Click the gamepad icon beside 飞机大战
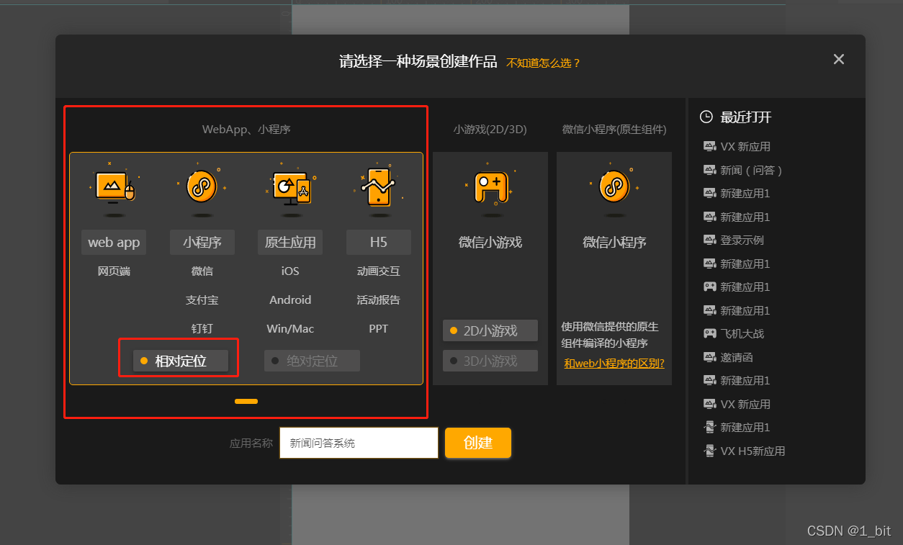903x545 pixels. [x=709, y=333]
